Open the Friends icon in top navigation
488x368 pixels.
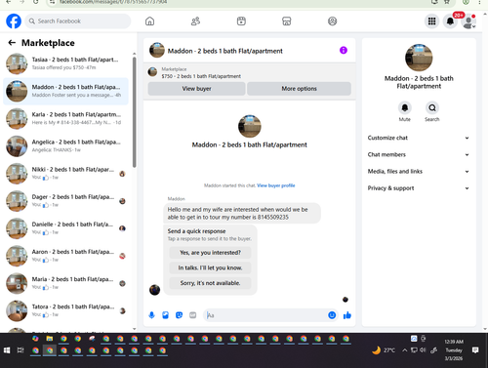click(x=195, y=21)
